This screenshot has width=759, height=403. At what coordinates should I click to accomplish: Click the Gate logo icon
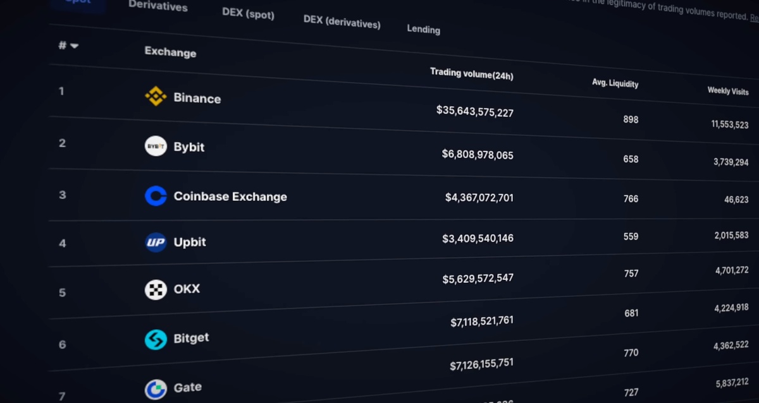coord(156,389)
